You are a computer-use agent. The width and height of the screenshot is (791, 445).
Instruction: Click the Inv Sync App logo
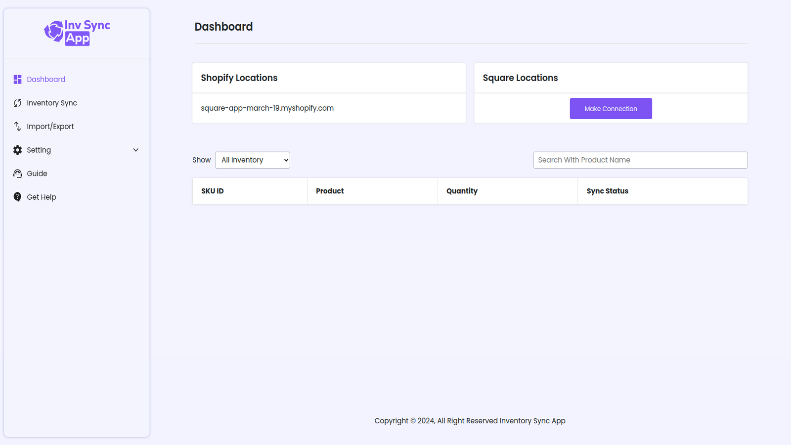[x=77, y=33]
